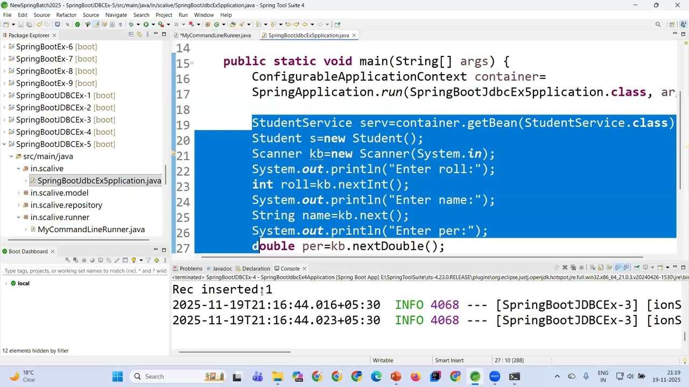Open the PowerPoint taskbar icon
689x387 pixels.
[396, 376]
